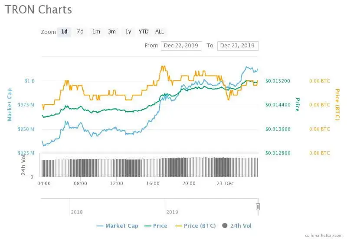347x239 pixels.
Task: Click the 24h volume bars area
Action: [150, 168]
